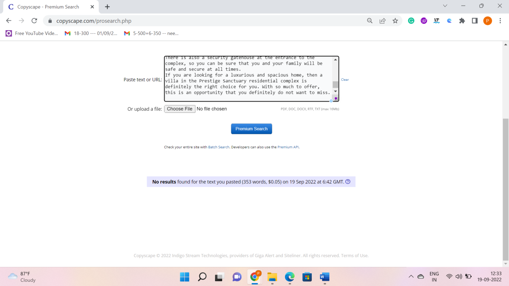This screenshot has width=509, height=286.
Task: Open Microsoft Store from the taskbar
Action: pos(307,277)
